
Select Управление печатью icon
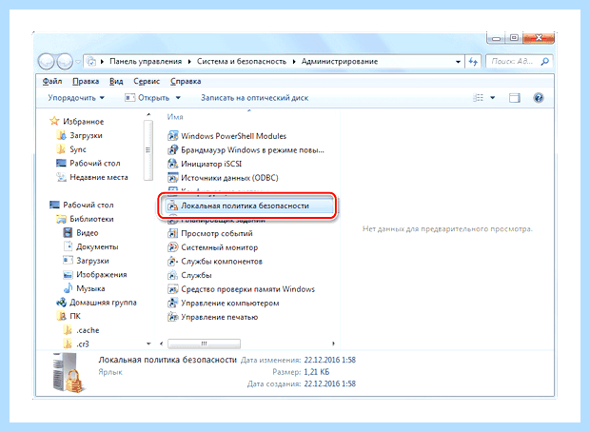click(x=172, y=317)
